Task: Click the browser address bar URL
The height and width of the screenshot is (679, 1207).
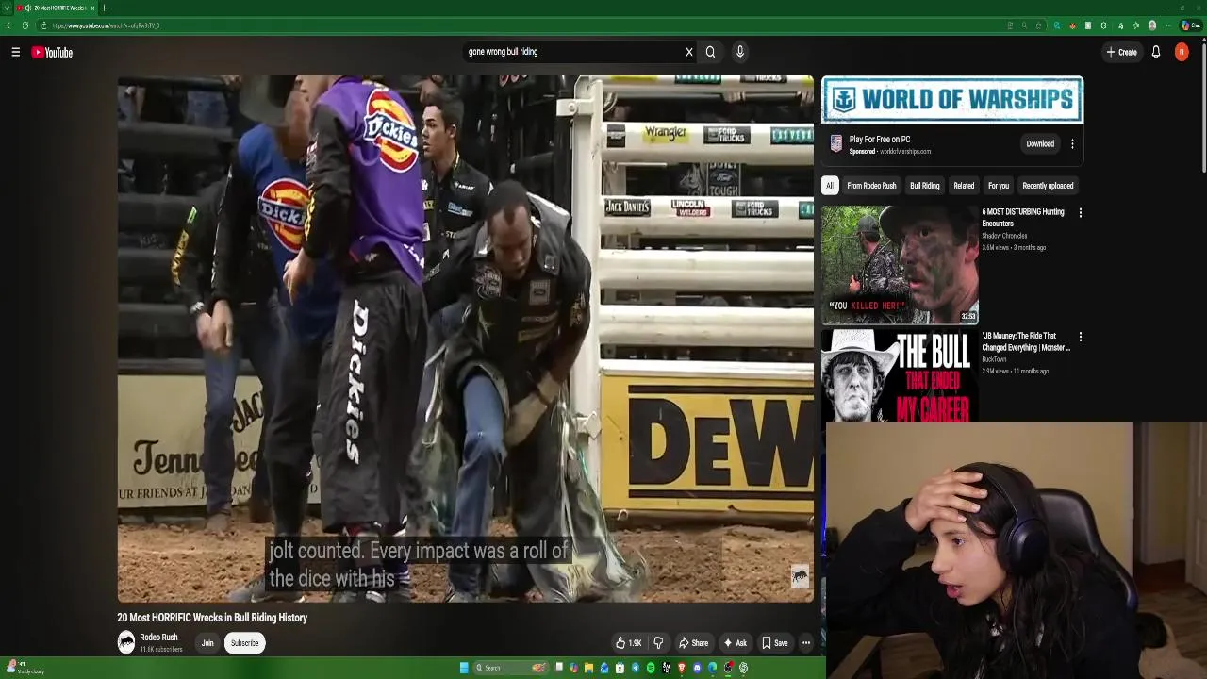Action: point(107,25)
